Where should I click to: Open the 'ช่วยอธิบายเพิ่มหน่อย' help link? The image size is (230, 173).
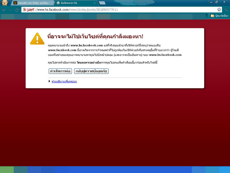click(x=64, y=81)
